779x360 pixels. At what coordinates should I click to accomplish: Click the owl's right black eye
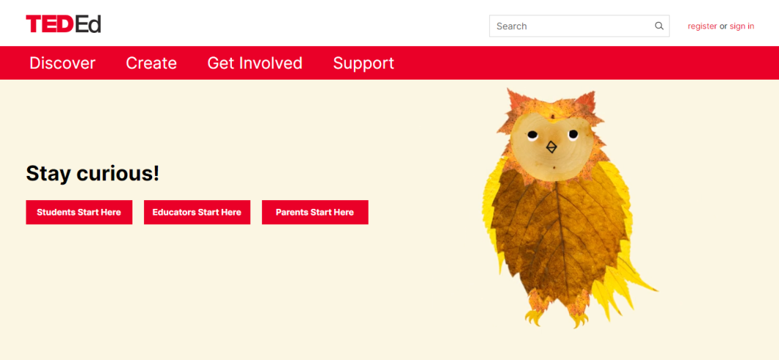[573, 134]
